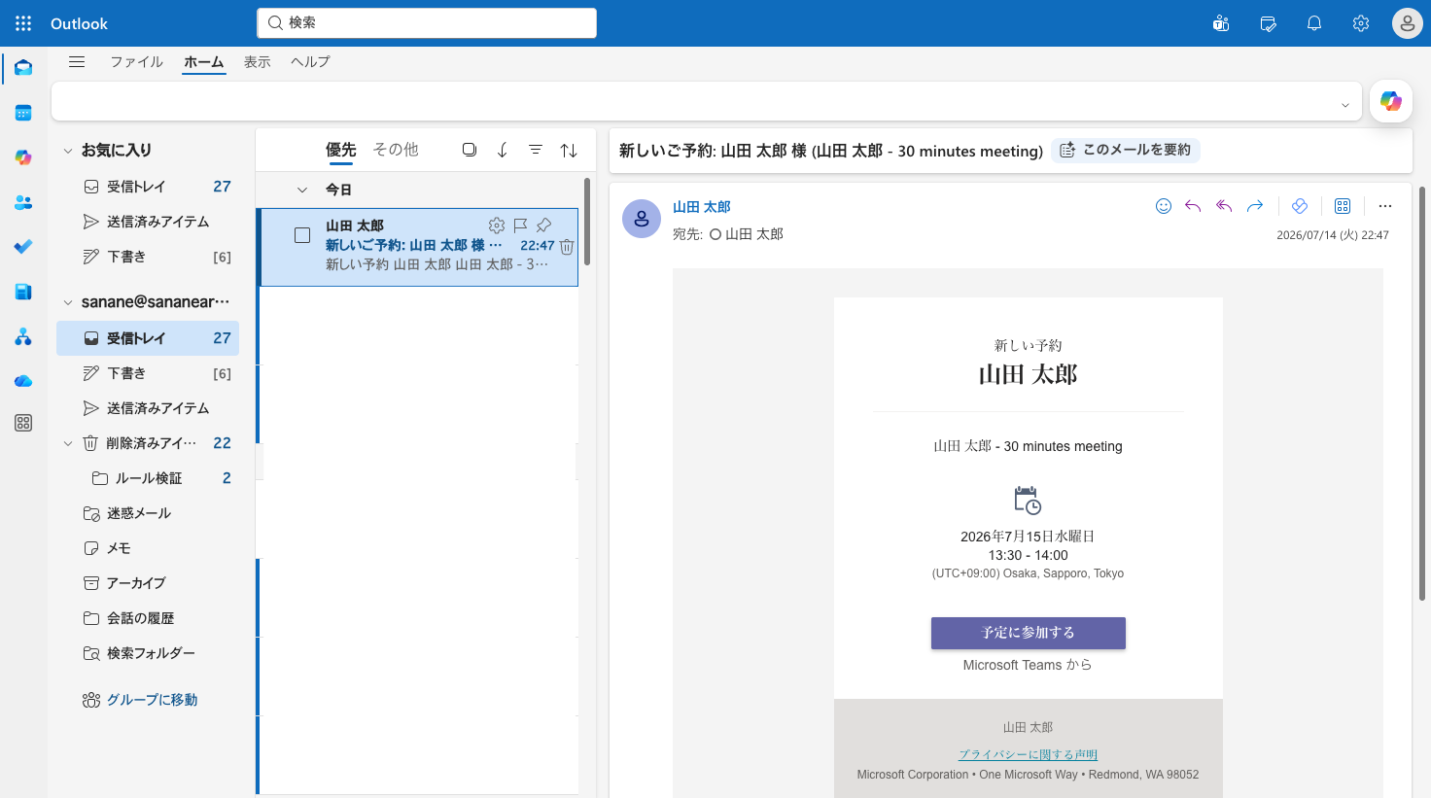This screenshot has height=798, width=1431.
Task: Open the 検索フォルダー item
Action: [147, 653]
